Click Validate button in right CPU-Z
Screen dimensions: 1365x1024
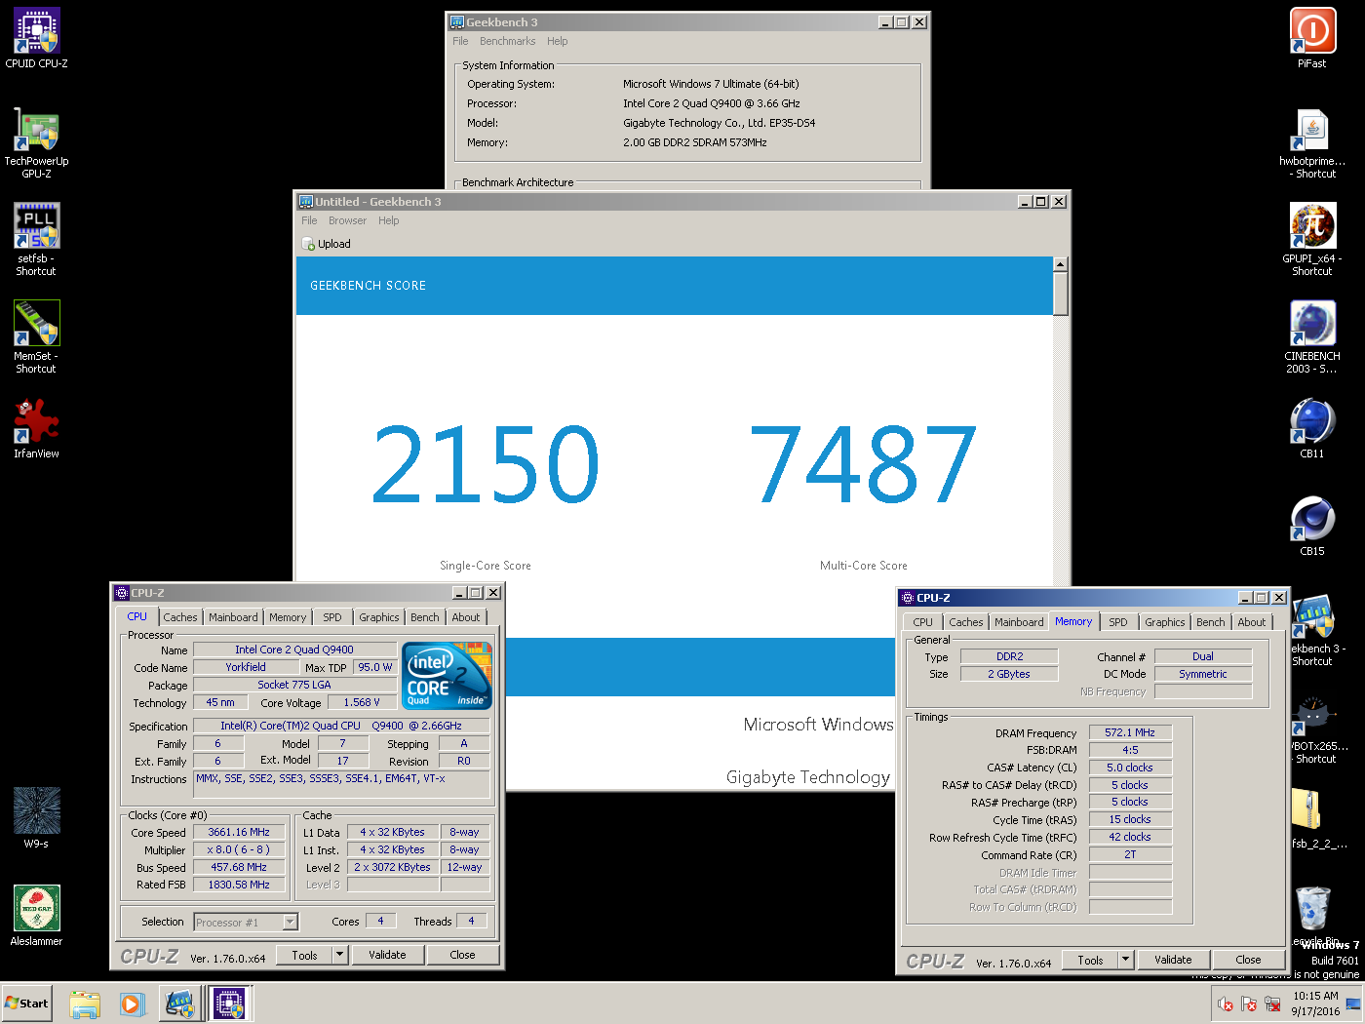click(x=1173, y=960)
